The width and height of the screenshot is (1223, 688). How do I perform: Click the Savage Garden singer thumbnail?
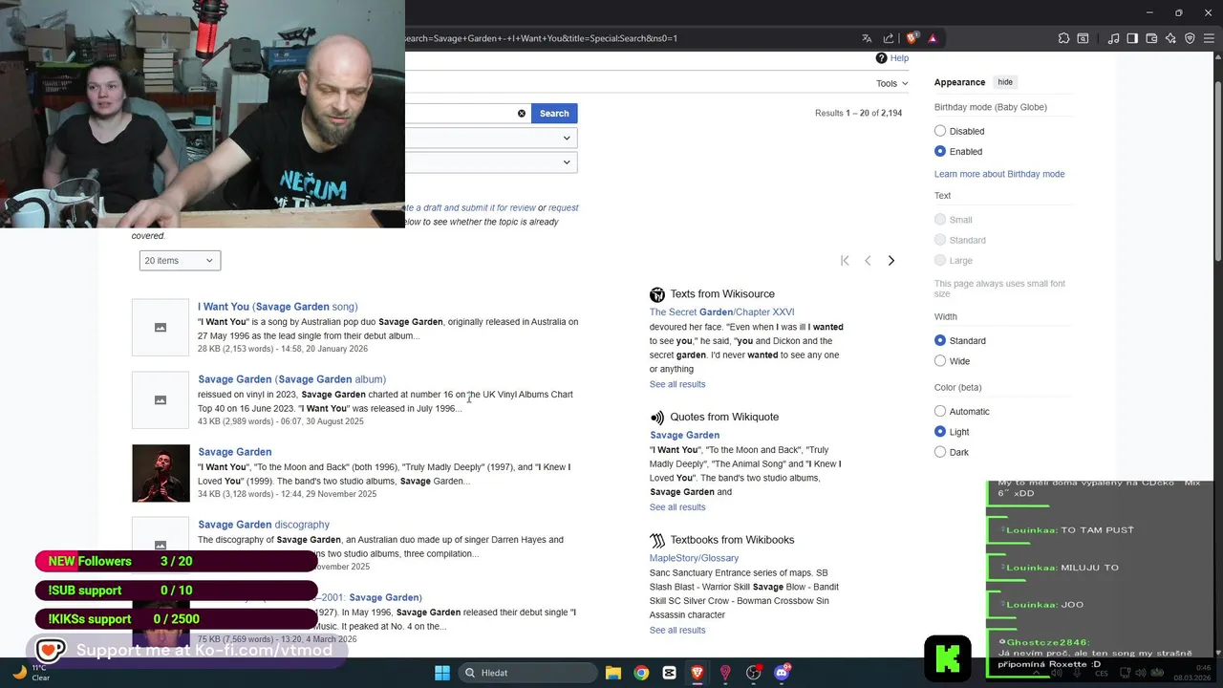pos(161,473)
